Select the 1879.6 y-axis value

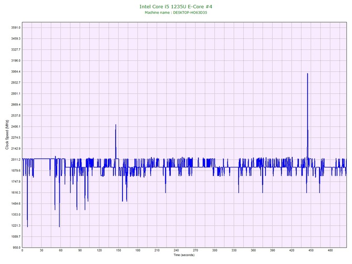[16, 171]
